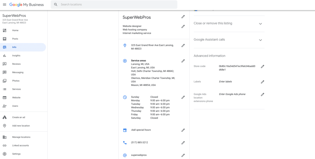The height and width of the screenshot is (159, 315).
Task: Click the blue phone icon
Action: click(x=125, y=143)
